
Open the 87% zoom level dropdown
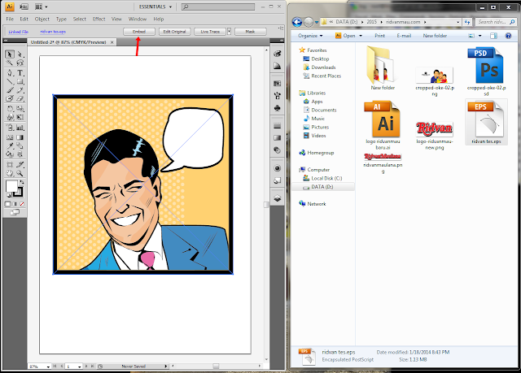click(49, 366)
